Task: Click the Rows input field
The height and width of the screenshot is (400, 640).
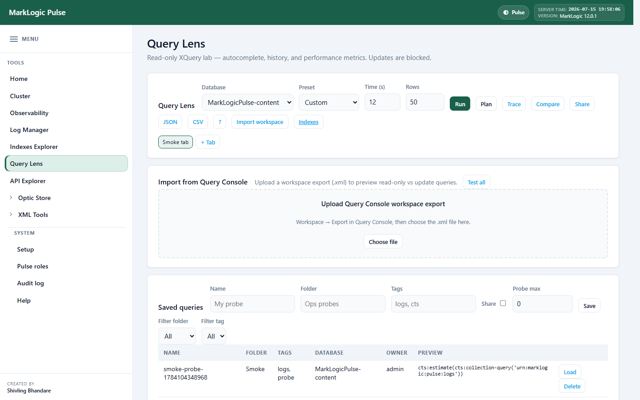Action: point(425,102)
